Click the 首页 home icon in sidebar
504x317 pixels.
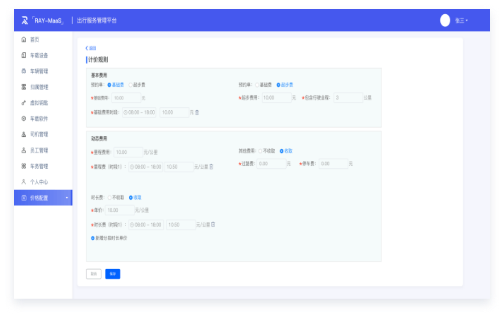pos(24,40)
